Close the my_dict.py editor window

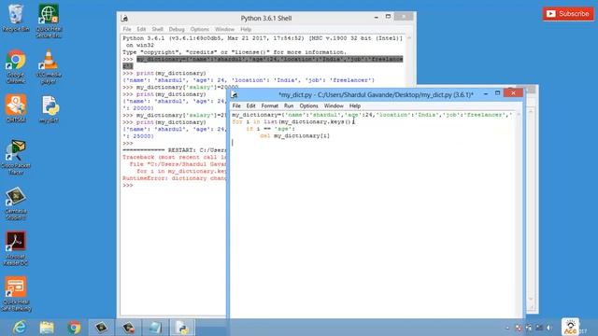click(513, 93)
